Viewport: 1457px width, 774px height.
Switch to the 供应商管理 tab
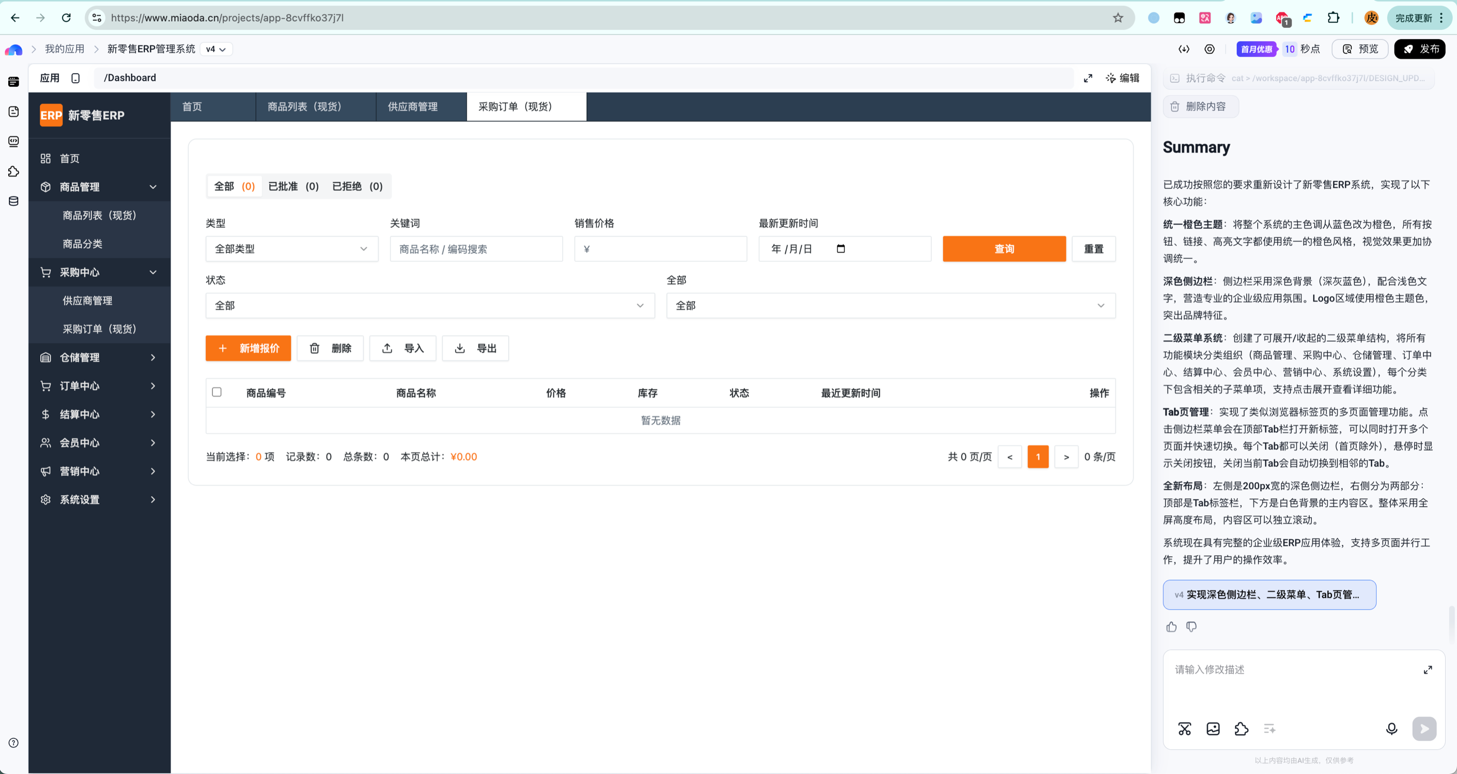point(413,106)
